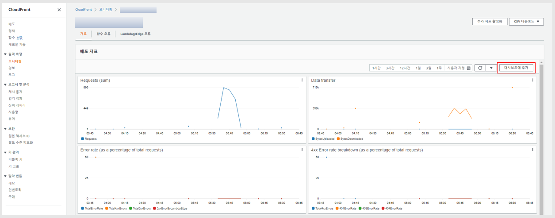The image size is (555, 218).
Task: Toggle the Requests legend color swatch
Action: 82,138
